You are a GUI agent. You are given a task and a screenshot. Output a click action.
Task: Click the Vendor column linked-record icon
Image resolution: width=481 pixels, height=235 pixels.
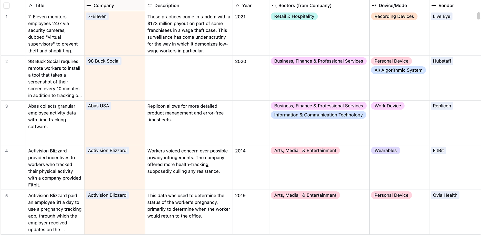(434, 6)
